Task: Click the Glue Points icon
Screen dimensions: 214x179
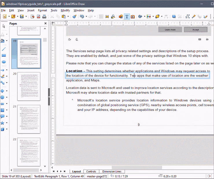Action: (193, 17)
